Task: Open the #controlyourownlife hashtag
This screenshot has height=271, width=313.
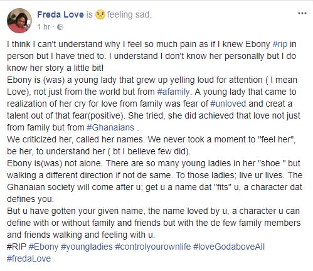Action: click(153, 247)
